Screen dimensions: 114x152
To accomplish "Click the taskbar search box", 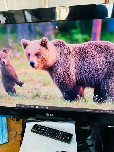I will (x=8, y=105).
